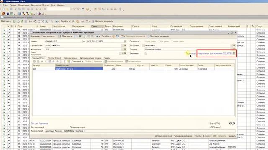Viewport: 268px width, 150px height.
Task: Click the Дата column header in list
Action: tap(28, 26)
